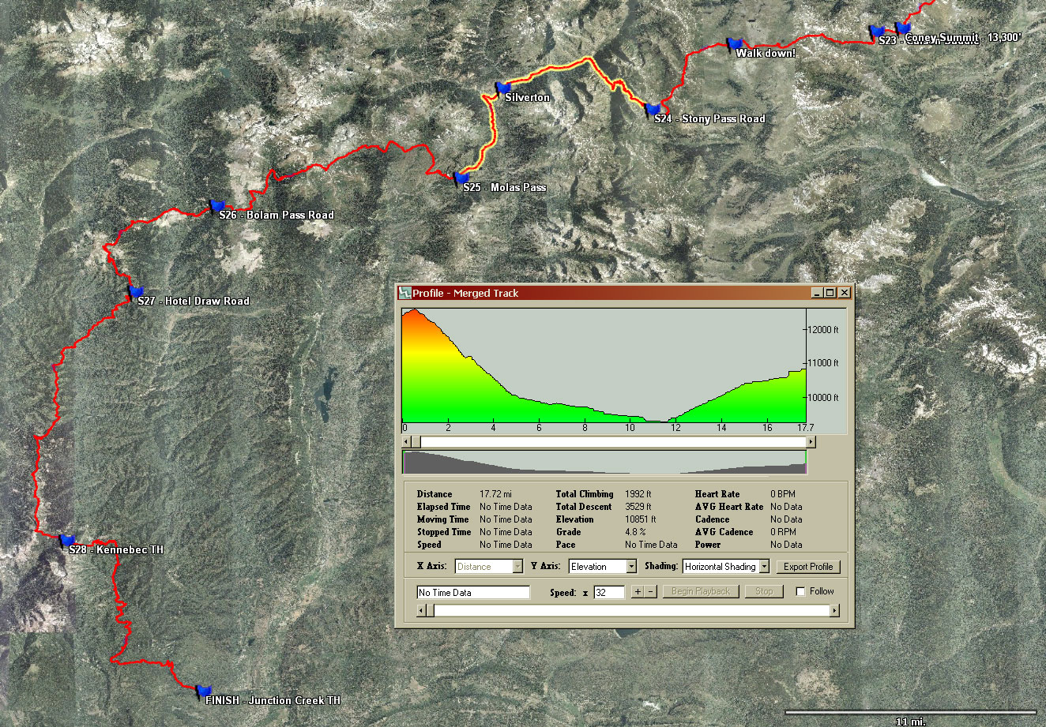Click the Walk down! waypoint flag
This screenshot has height=727, width=1046.
coord(736,43)
